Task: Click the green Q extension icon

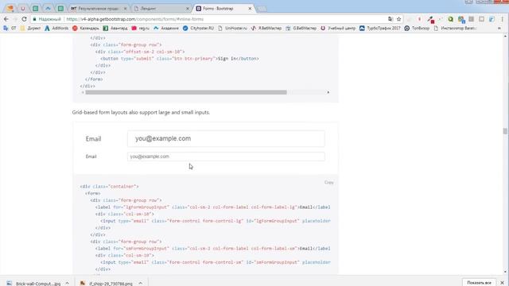Action: point(451,19)
